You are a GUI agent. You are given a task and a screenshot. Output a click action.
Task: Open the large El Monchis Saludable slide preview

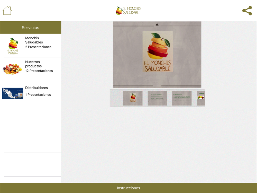tap(157, 55)
